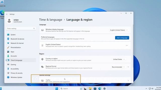Click the Typing row right chevron
This screenshot has height=90, width=161.
[x=128, y=80]
